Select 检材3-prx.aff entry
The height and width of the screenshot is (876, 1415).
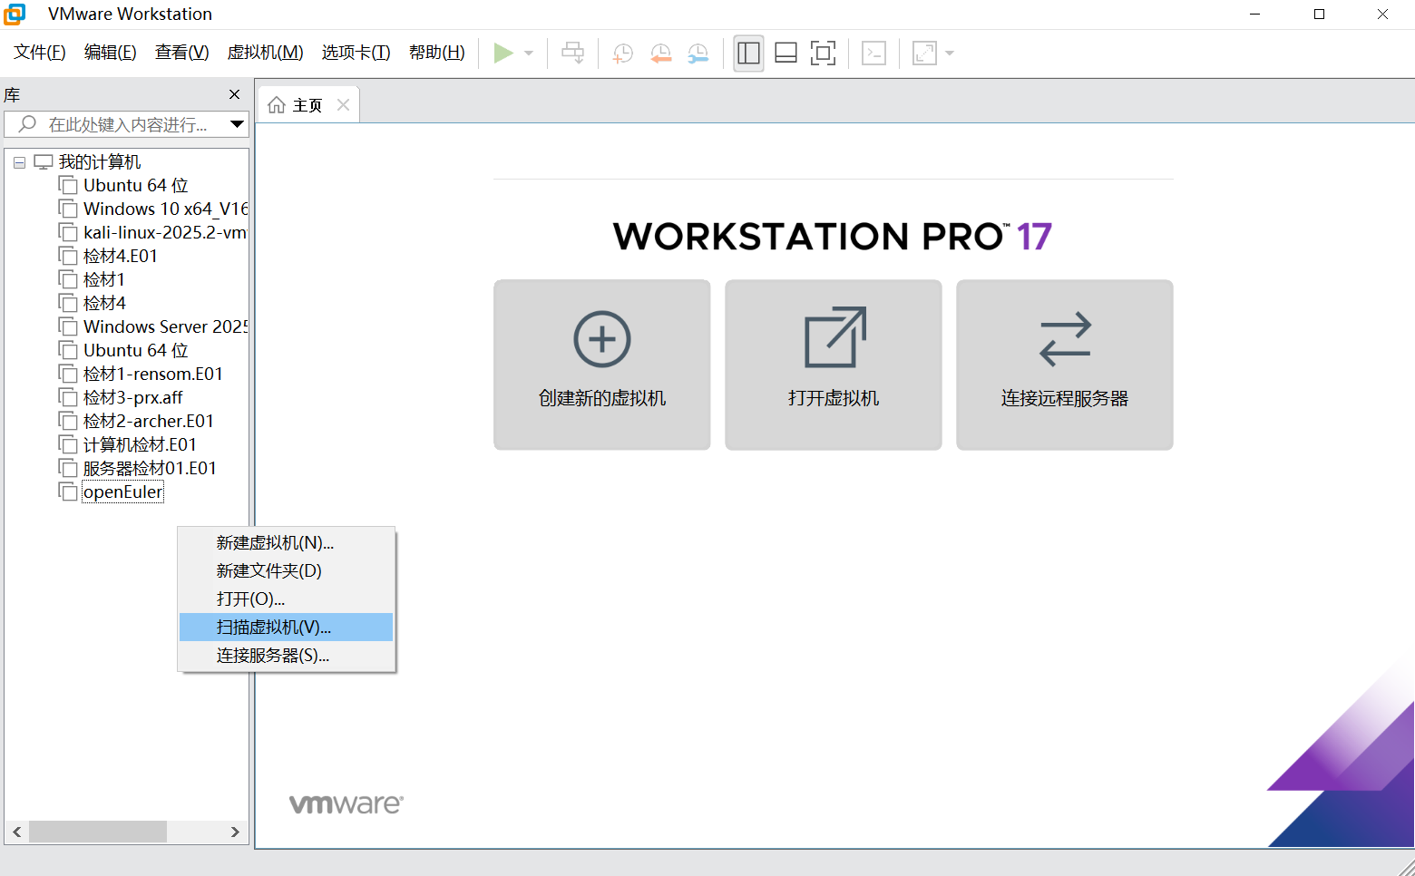coord(132,397)
